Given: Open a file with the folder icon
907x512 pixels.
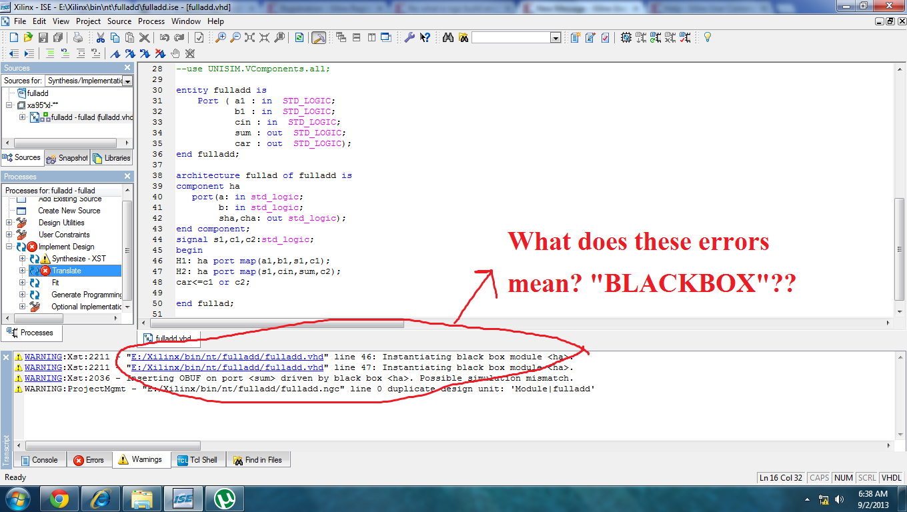Looking at the screenshot, I should tap(28, 37).
